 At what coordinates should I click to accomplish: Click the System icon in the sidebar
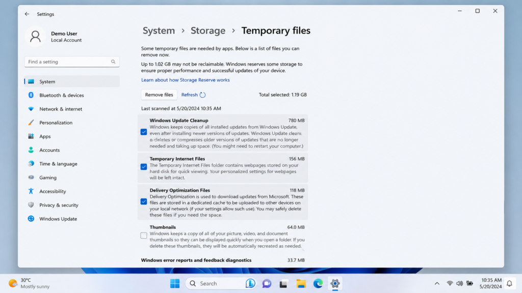click(x=31, y=81)
